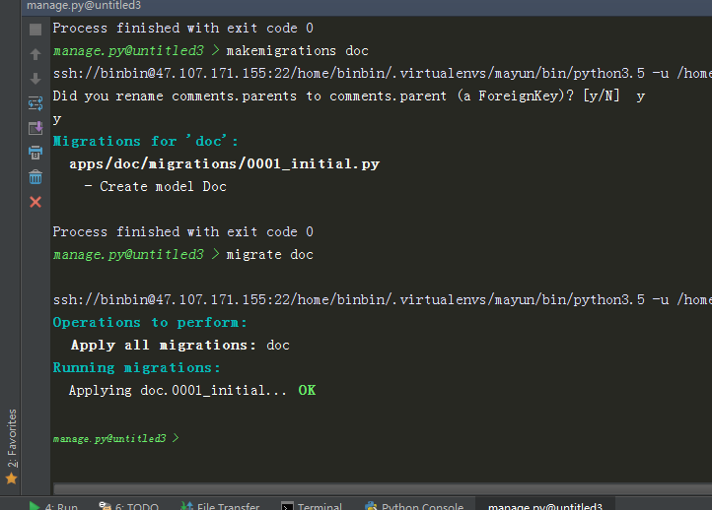This screenshot has width=712, height=510.
Task: Click the Run tab green play icon
Action: pos(35,506)
